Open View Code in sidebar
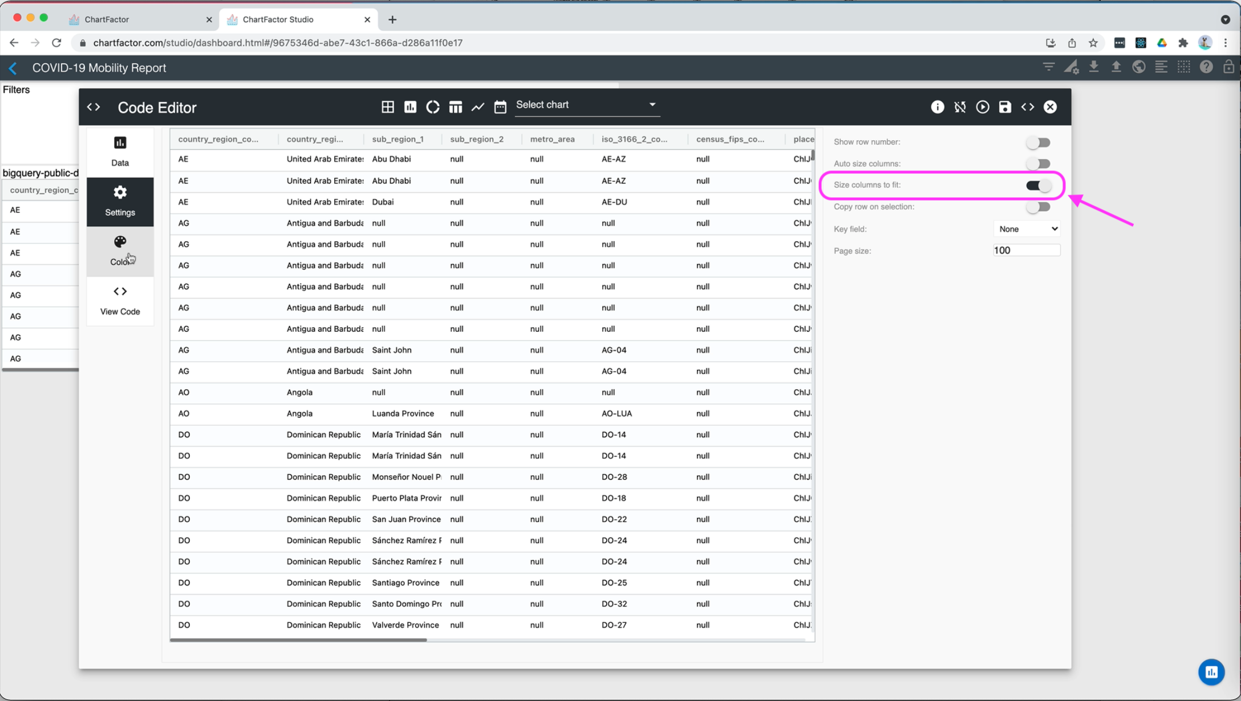Screen dimensions: 1241x701 pyautogui.click(x=120, y=300)
